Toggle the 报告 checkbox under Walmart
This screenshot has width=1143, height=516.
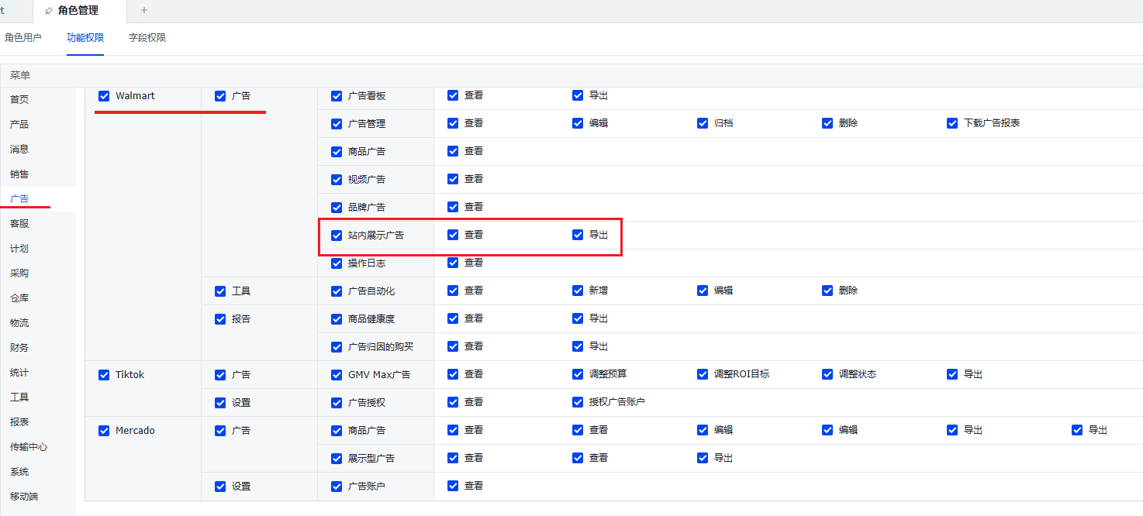coord(220,319)
